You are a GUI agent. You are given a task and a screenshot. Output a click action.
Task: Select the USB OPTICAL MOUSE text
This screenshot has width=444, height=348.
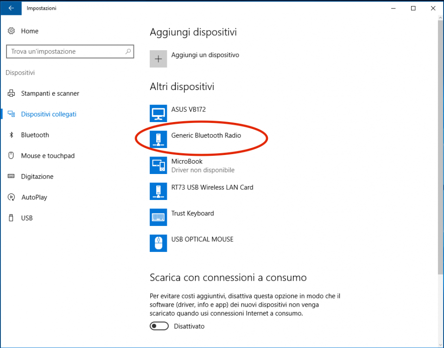[x=203, y=239]
